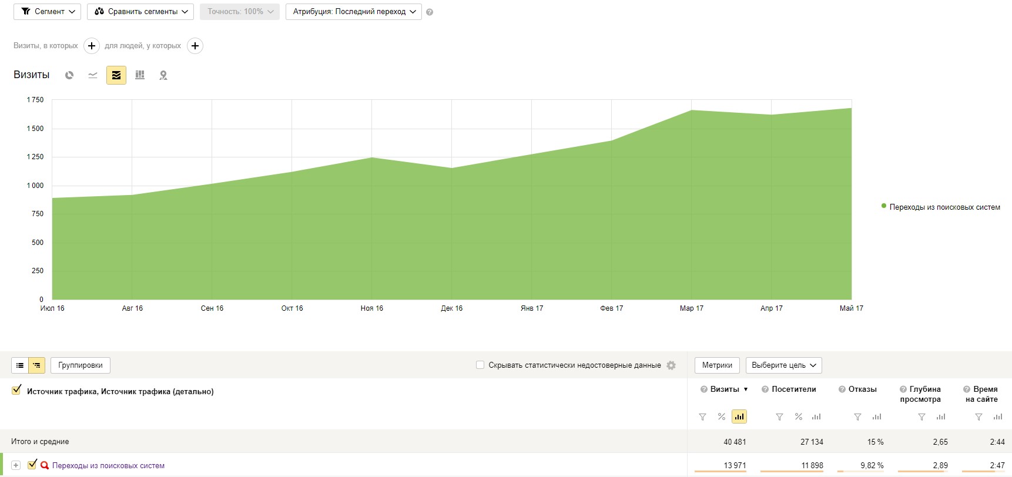Open the 'Метрики' button
The height and width of the screenshot is (477, 1012).
point(717,365)
